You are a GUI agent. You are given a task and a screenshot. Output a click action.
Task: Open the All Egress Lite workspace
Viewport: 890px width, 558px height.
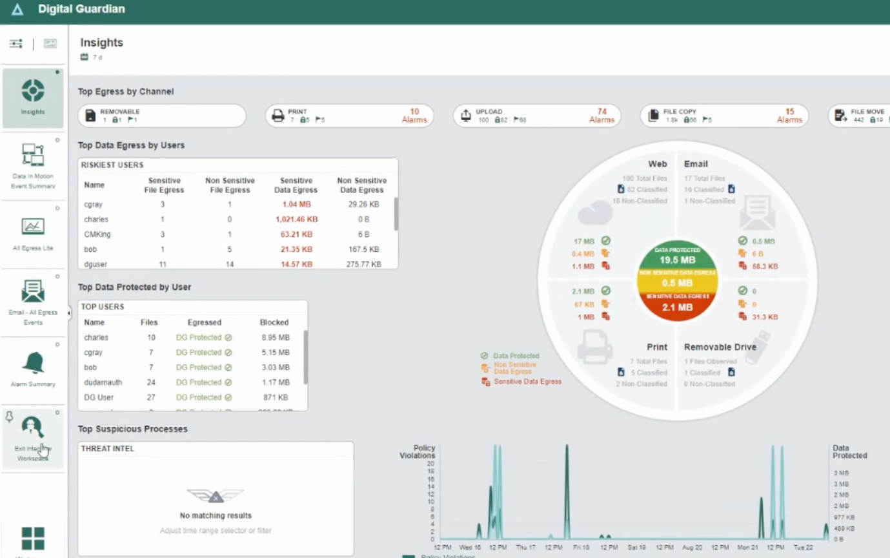[x=33, y=234]
